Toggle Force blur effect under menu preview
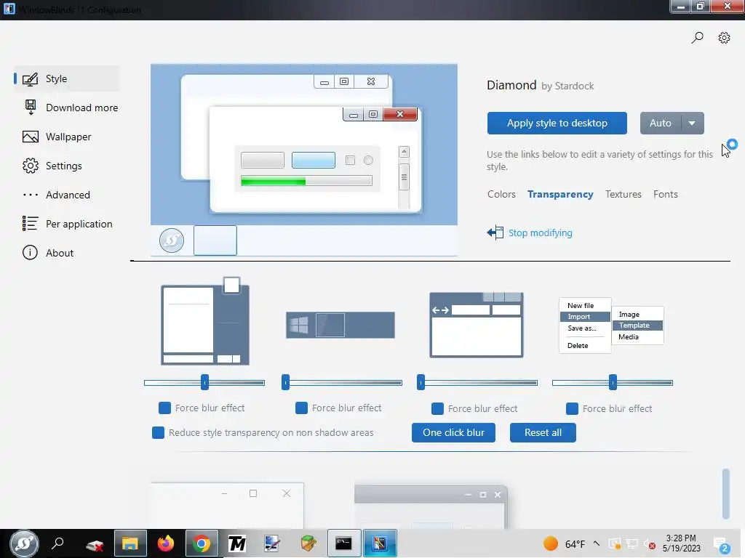 pos(572,408)
